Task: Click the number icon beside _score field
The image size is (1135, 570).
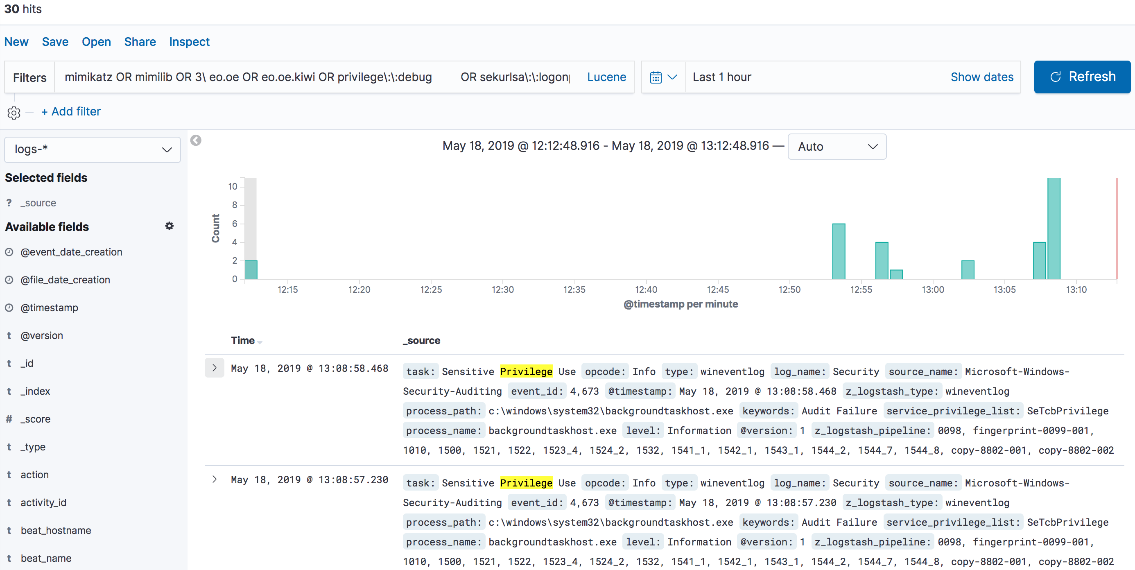Action: click(9, 419)
